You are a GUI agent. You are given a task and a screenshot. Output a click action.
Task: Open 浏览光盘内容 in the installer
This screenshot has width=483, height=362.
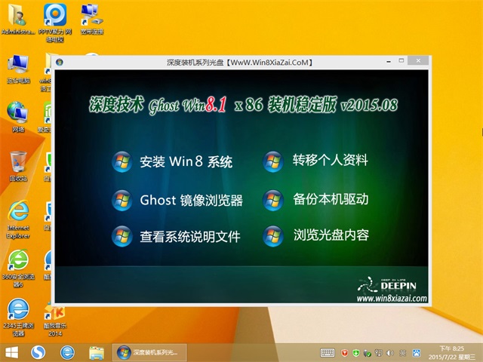tap(331, 235)
